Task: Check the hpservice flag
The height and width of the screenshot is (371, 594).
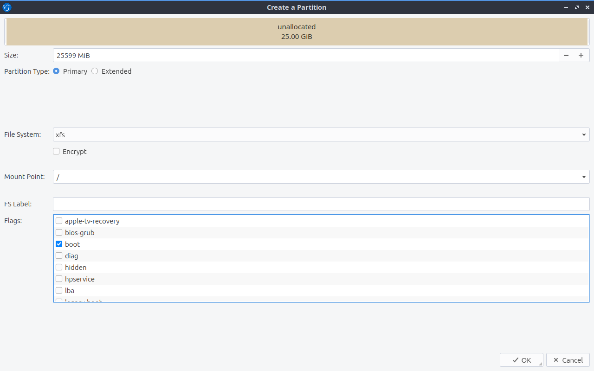Action: point(59,279)
